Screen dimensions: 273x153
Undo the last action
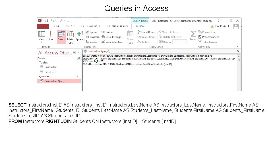(x=53, y=21)
